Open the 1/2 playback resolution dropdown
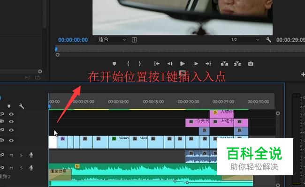Image resolution: width=305 pixels, height=187 pixels. pyautogui.click(x=244, y=40)
